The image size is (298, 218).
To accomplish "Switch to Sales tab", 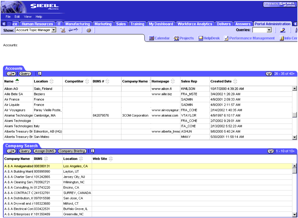I will 121,24.
